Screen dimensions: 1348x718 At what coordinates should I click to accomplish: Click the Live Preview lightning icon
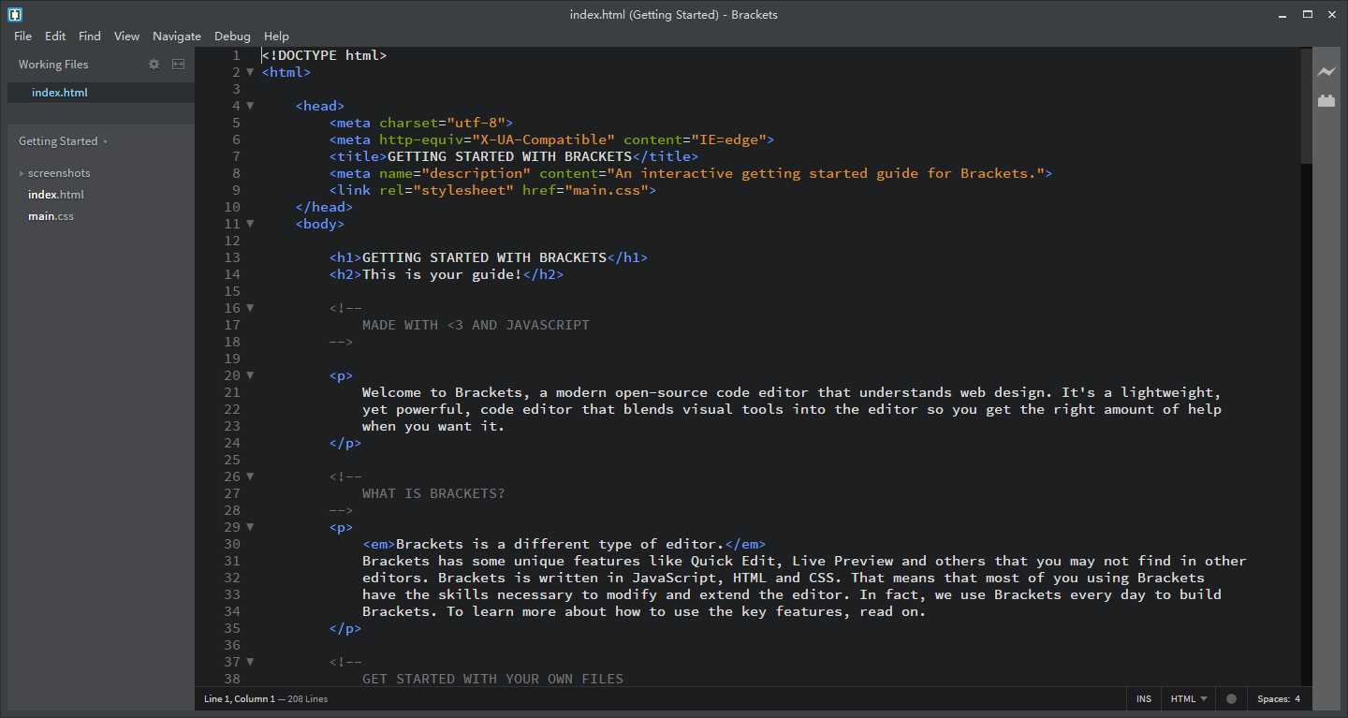(x=1326, y=72)
